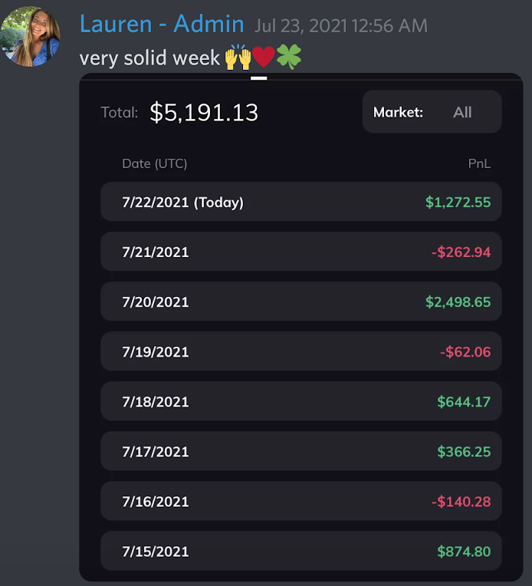Click the Jul 23, 2021 12:56 AM timestamp
The height and width of the screenshot is (586, 532).
point(340,26)
